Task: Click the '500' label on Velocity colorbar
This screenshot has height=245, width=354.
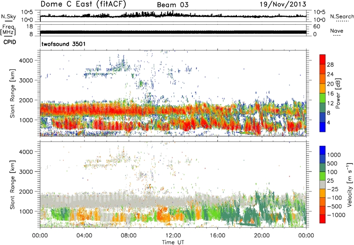Action: (332, 164)
